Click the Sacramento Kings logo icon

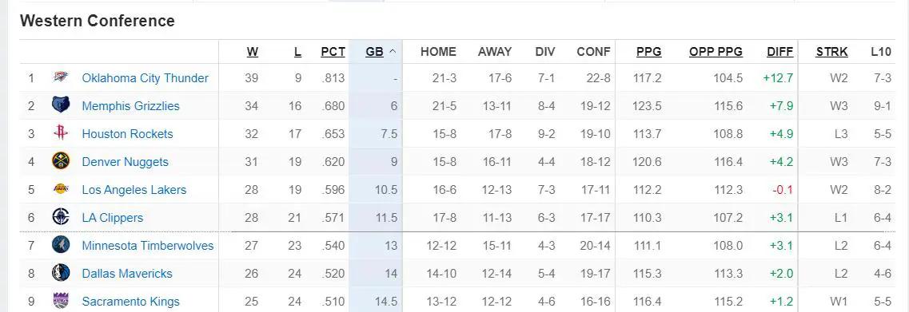(x=61, y=301)
